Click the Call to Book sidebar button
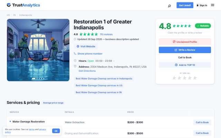Viewport: 221px width, 138px height. [185, 58]
